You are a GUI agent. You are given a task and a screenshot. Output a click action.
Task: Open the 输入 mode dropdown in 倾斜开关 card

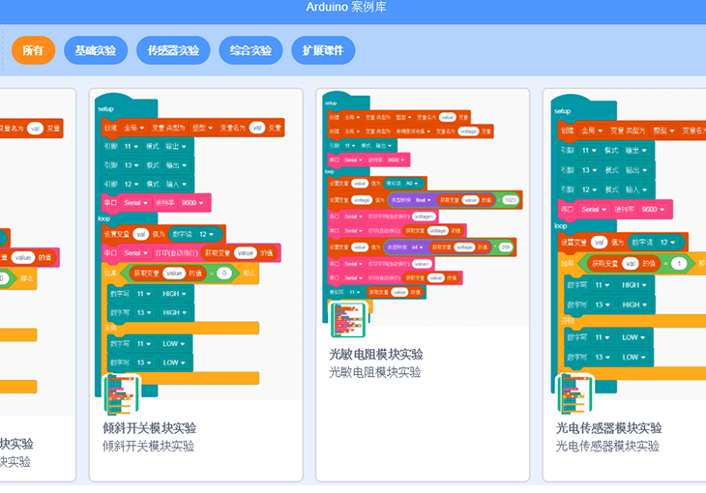[176, 184]
